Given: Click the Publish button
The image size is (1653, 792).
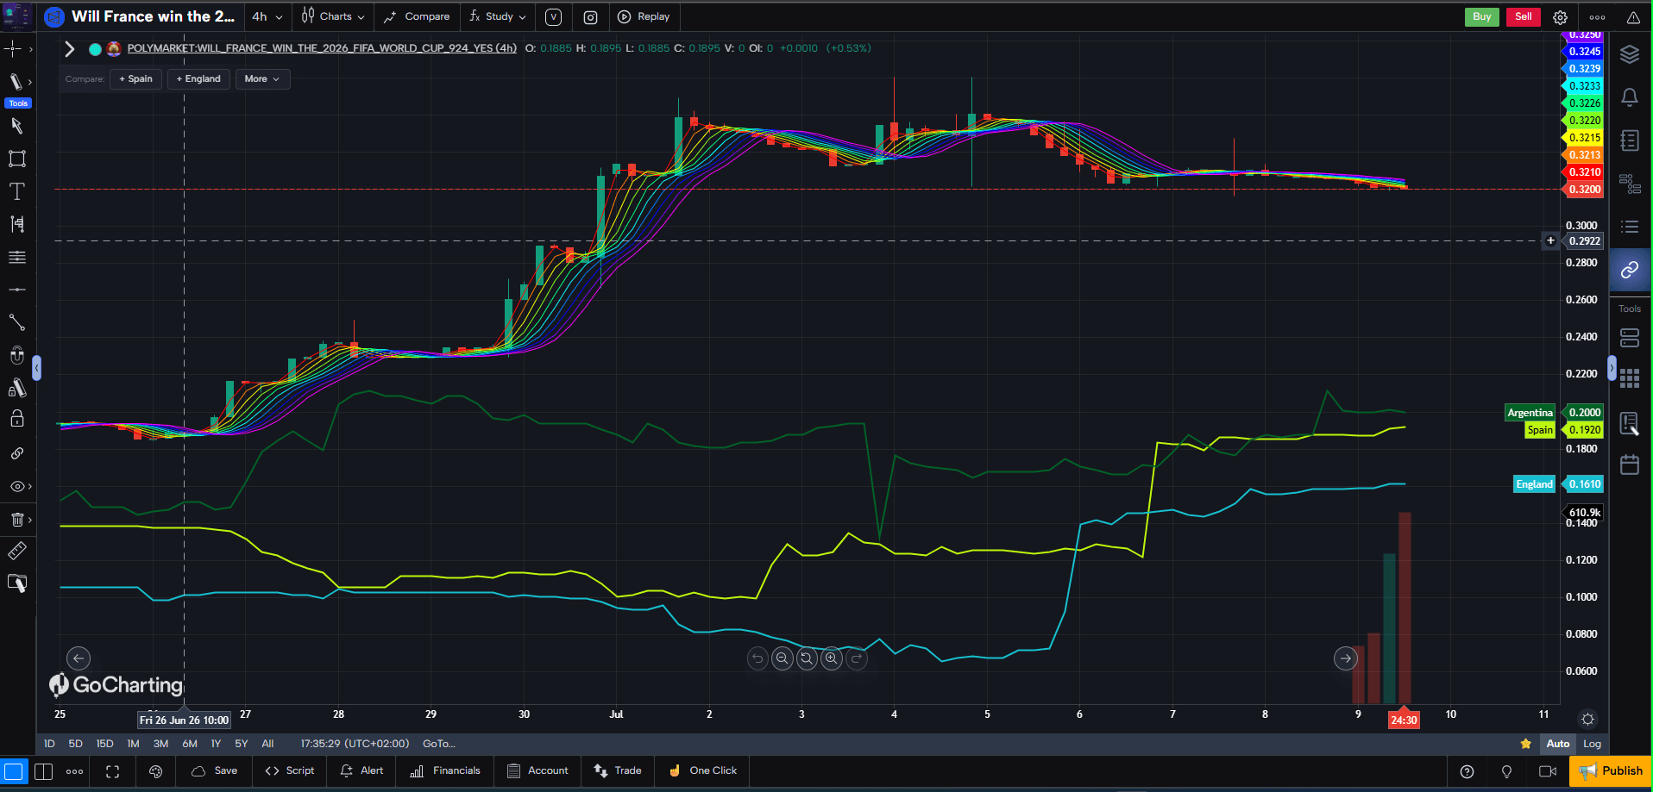Looking at the screenshot, I should (x=1610, y=771).
